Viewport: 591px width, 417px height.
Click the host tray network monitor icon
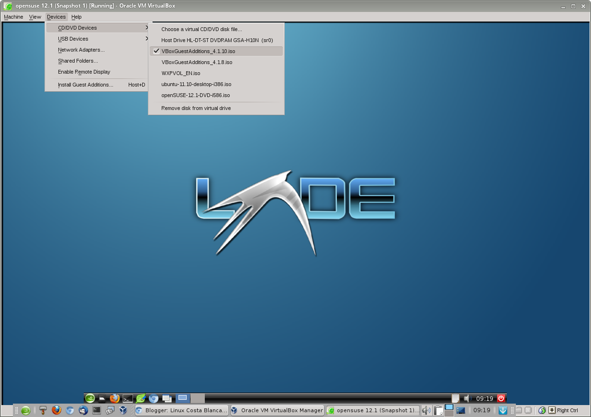461,410
